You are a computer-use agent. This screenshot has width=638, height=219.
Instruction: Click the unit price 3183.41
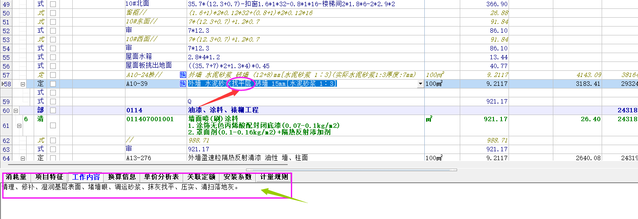click(x=587, y=84)
